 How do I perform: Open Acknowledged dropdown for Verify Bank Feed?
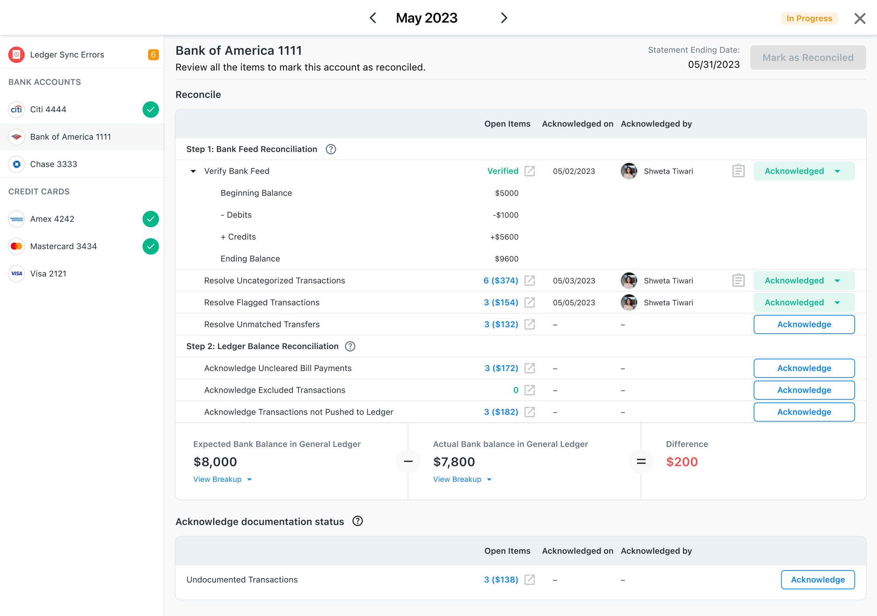tap(837, 171)
